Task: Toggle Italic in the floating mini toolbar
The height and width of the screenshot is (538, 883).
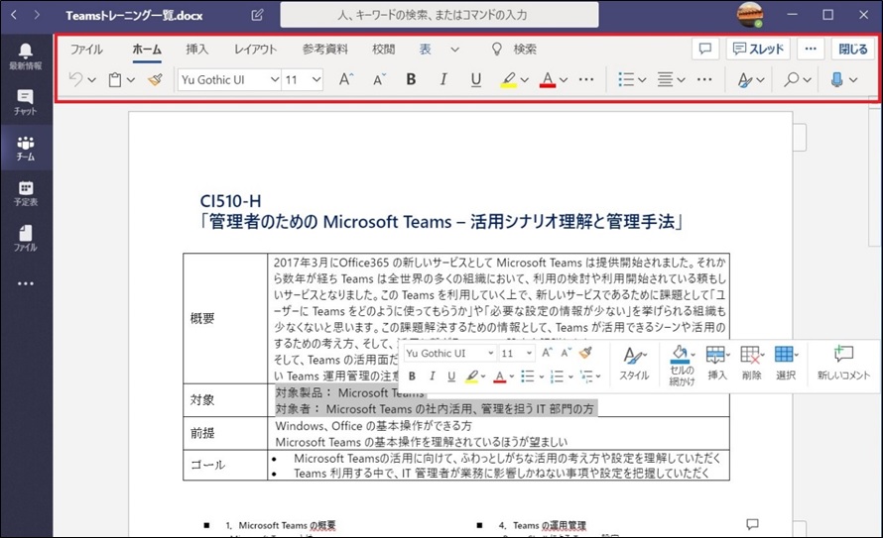Action: pos(432,377)
